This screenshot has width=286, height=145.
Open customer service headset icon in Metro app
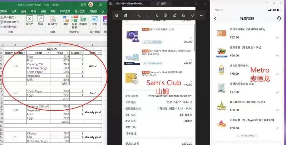pyautogui.click(x=278, y=19)
